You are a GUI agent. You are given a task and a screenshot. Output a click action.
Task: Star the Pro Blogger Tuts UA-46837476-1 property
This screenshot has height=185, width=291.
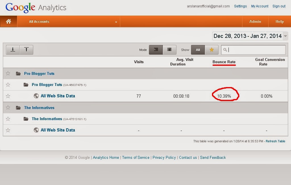(8, 85)
